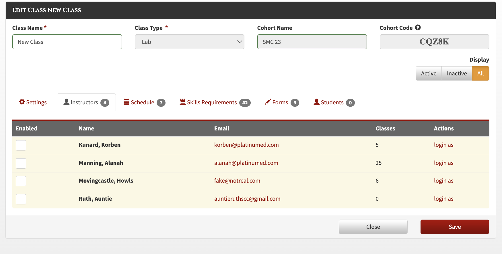Click the Classes column header
This screenshot has height=254, width=502.
pos(385,128)
